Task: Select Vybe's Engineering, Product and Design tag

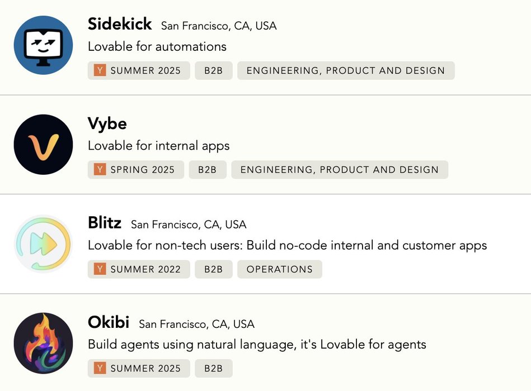Action: (340, 170)
